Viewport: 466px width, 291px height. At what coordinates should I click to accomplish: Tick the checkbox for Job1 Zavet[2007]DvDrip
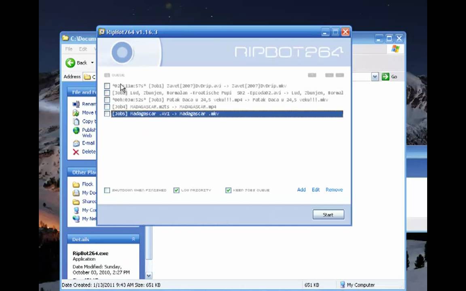107,86
